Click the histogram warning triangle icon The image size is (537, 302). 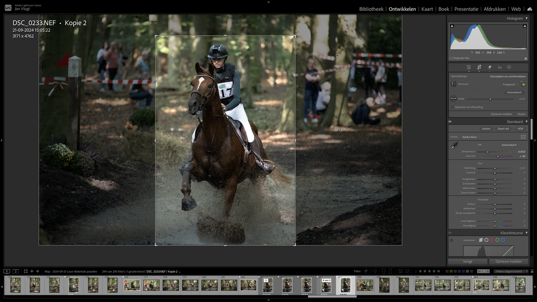point(526,58)
